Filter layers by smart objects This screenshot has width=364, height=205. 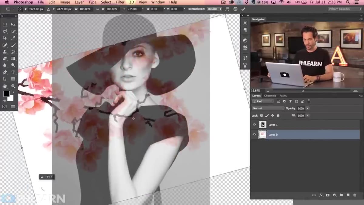pyautogui.click(x=302, y=101)
